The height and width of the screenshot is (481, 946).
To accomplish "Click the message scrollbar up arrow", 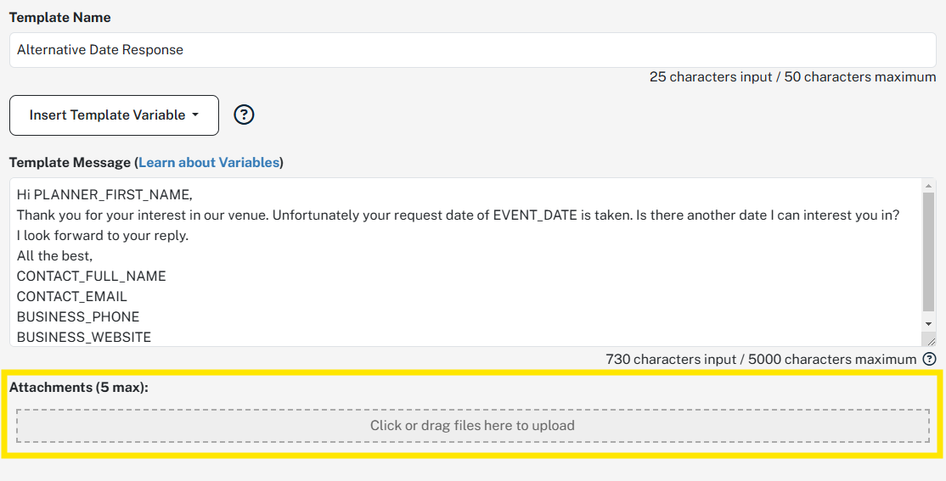I will (x=929, y=186).
